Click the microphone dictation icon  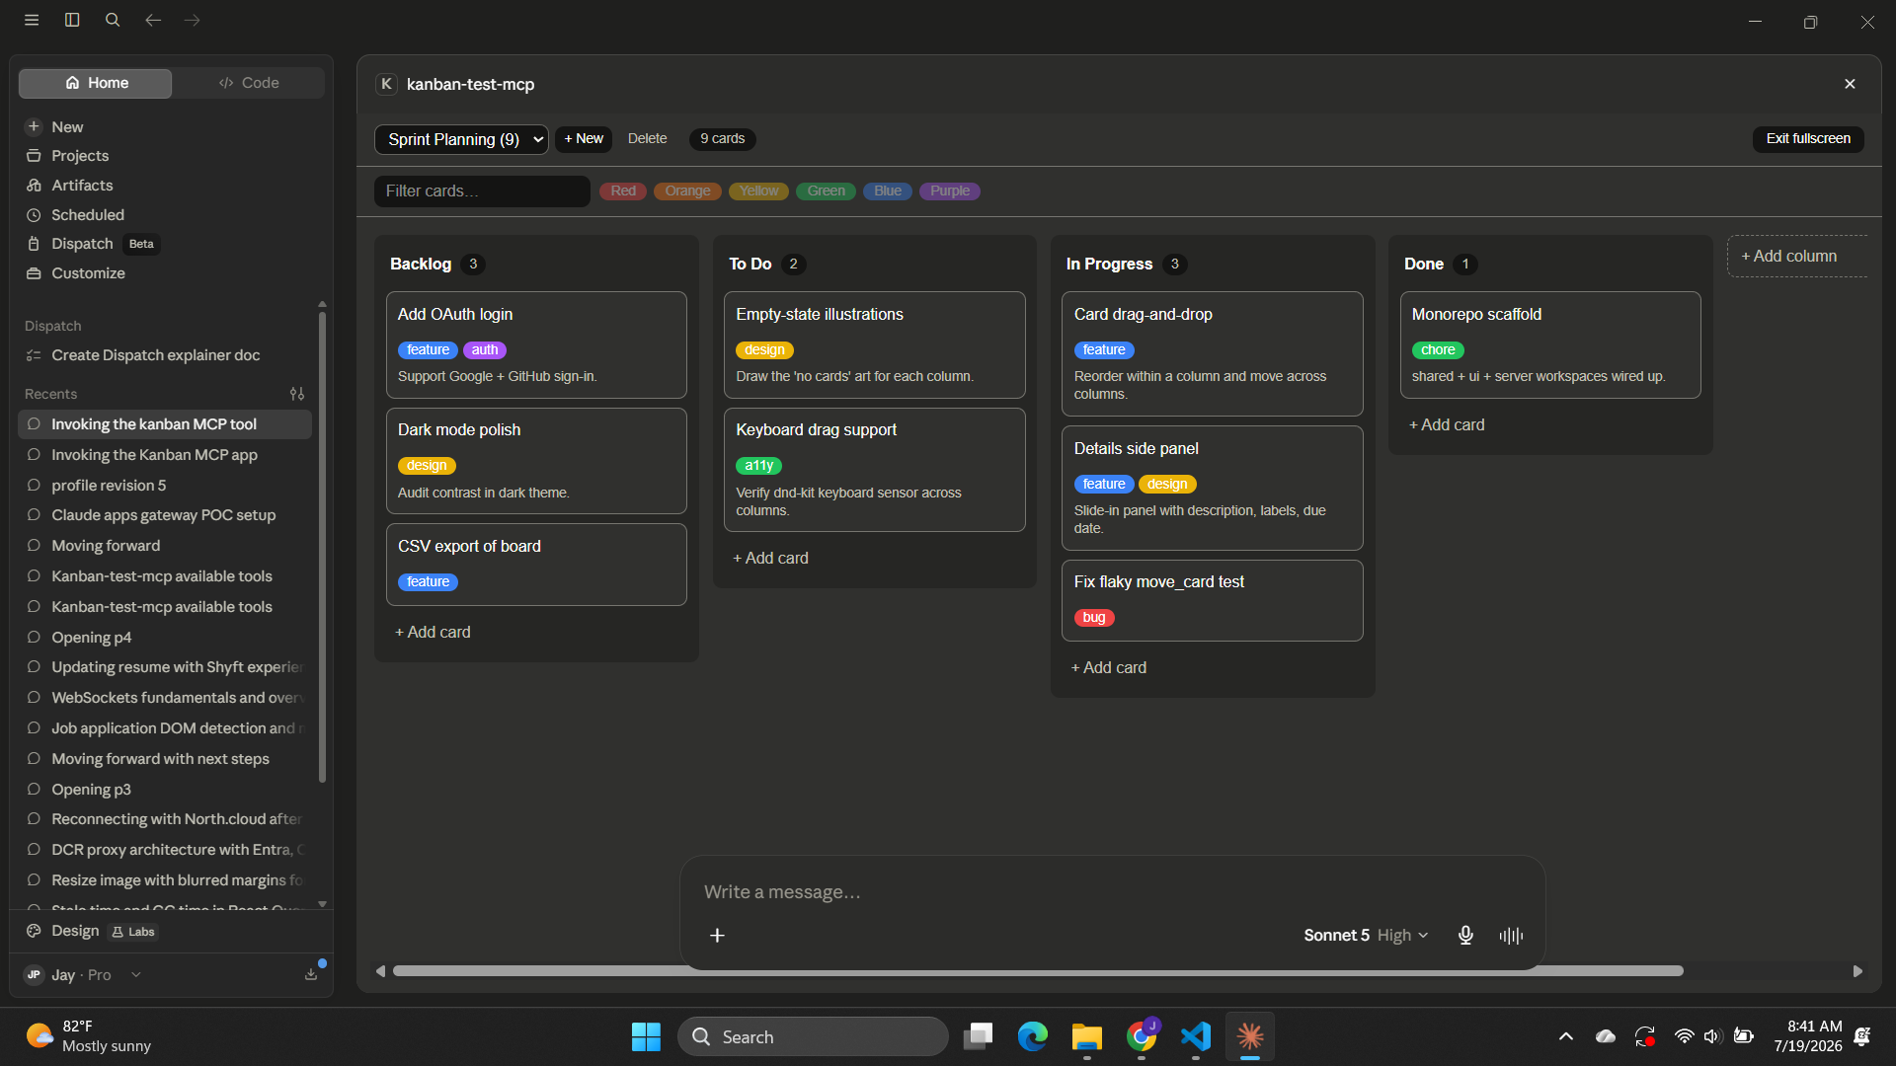(1465, 935)
